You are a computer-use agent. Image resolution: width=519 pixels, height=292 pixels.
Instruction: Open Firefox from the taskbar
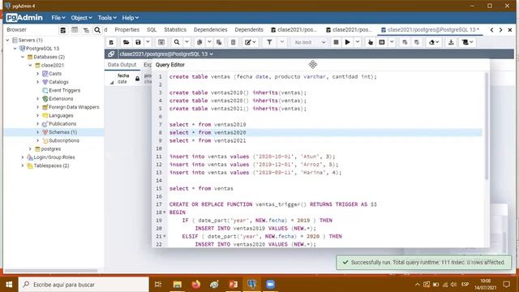point(196,285)
